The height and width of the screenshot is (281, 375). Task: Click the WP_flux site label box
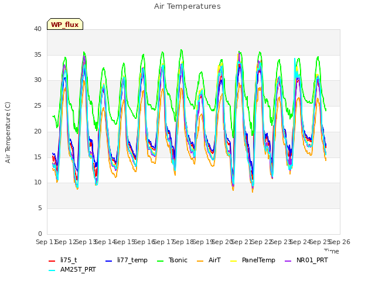click(65, 24)
